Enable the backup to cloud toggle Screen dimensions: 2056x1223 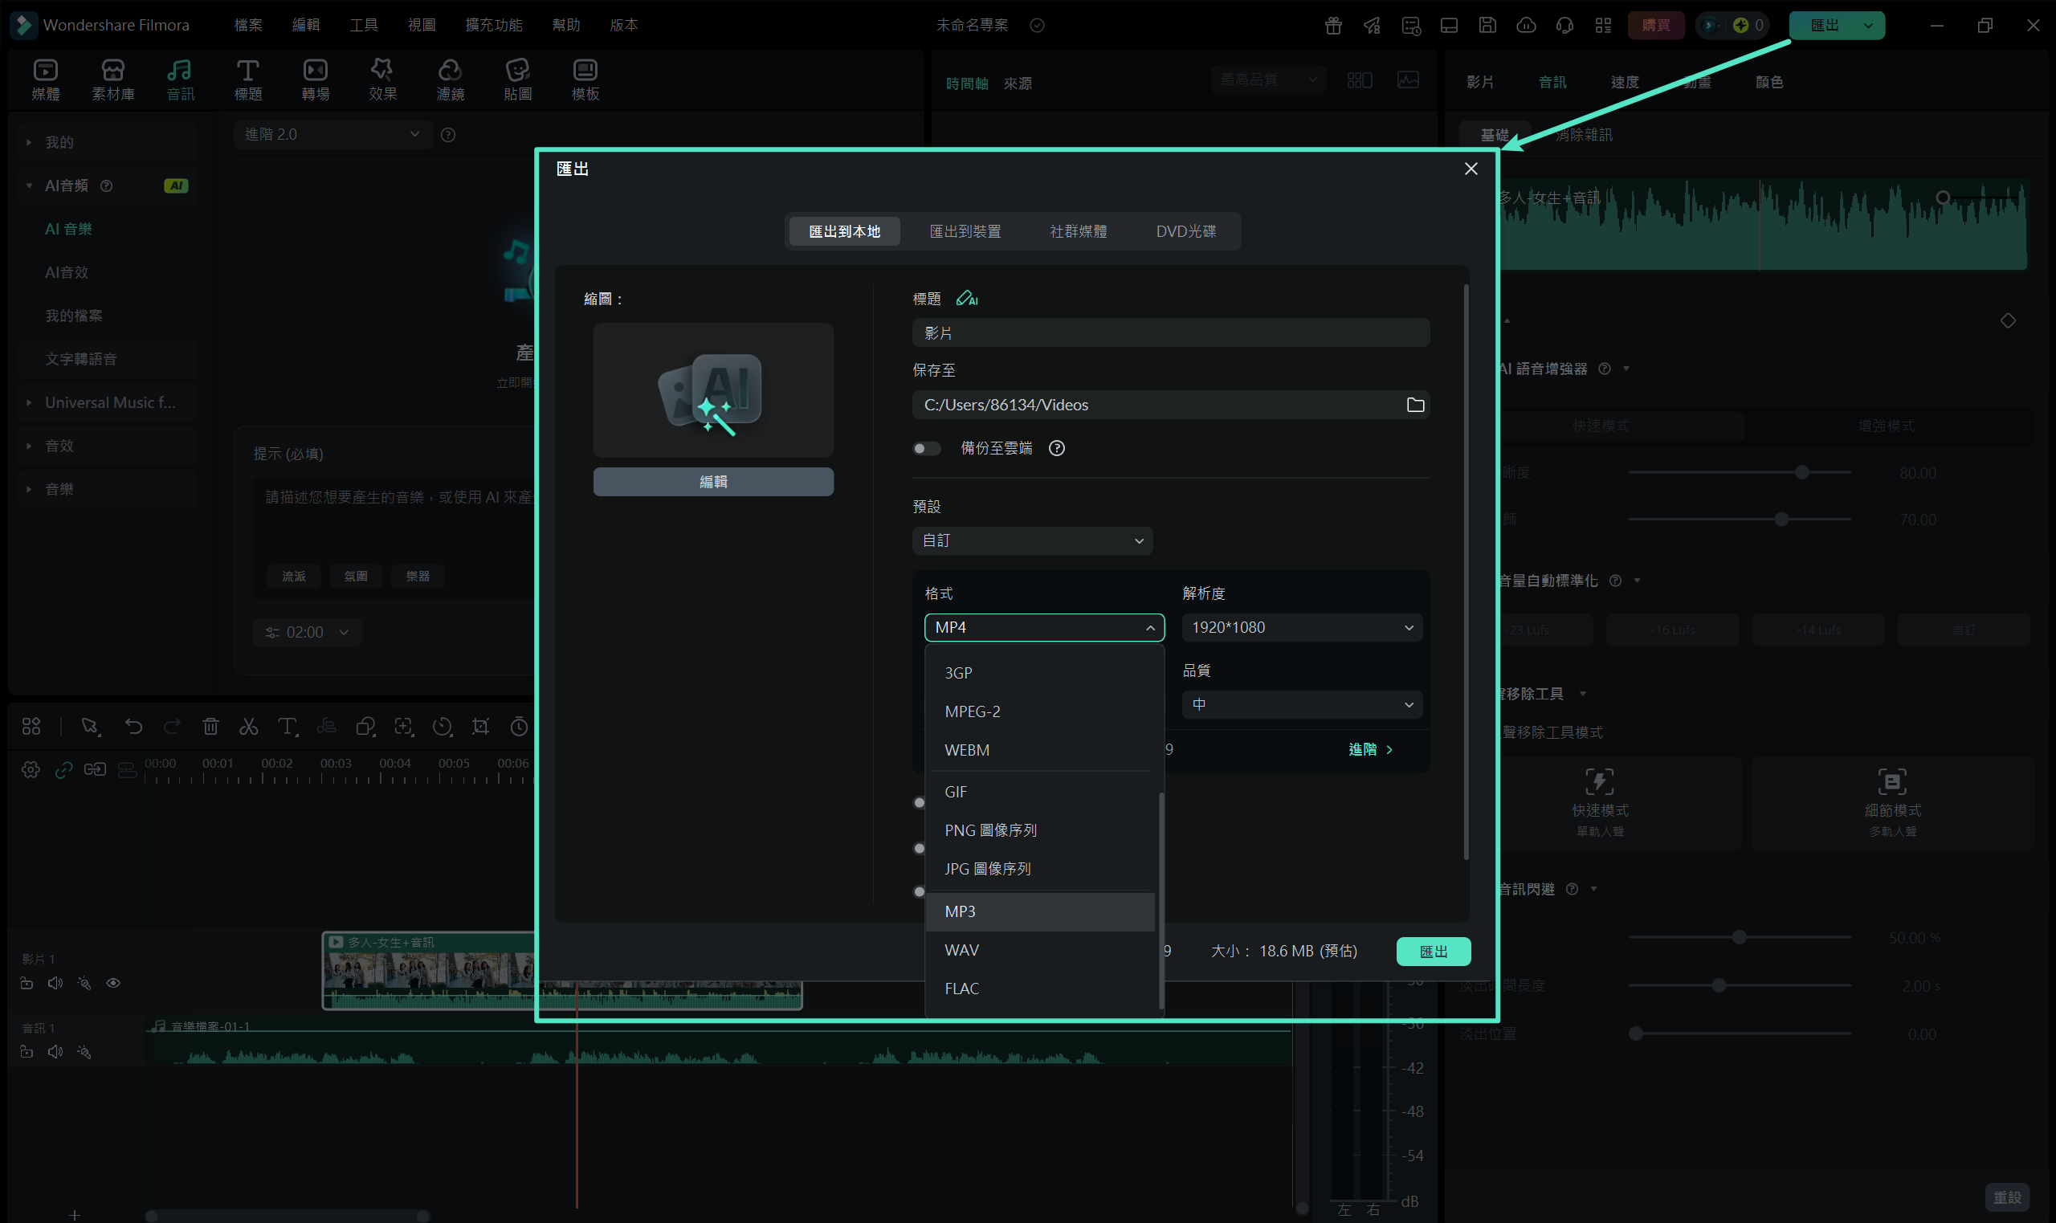pos(926,447)
